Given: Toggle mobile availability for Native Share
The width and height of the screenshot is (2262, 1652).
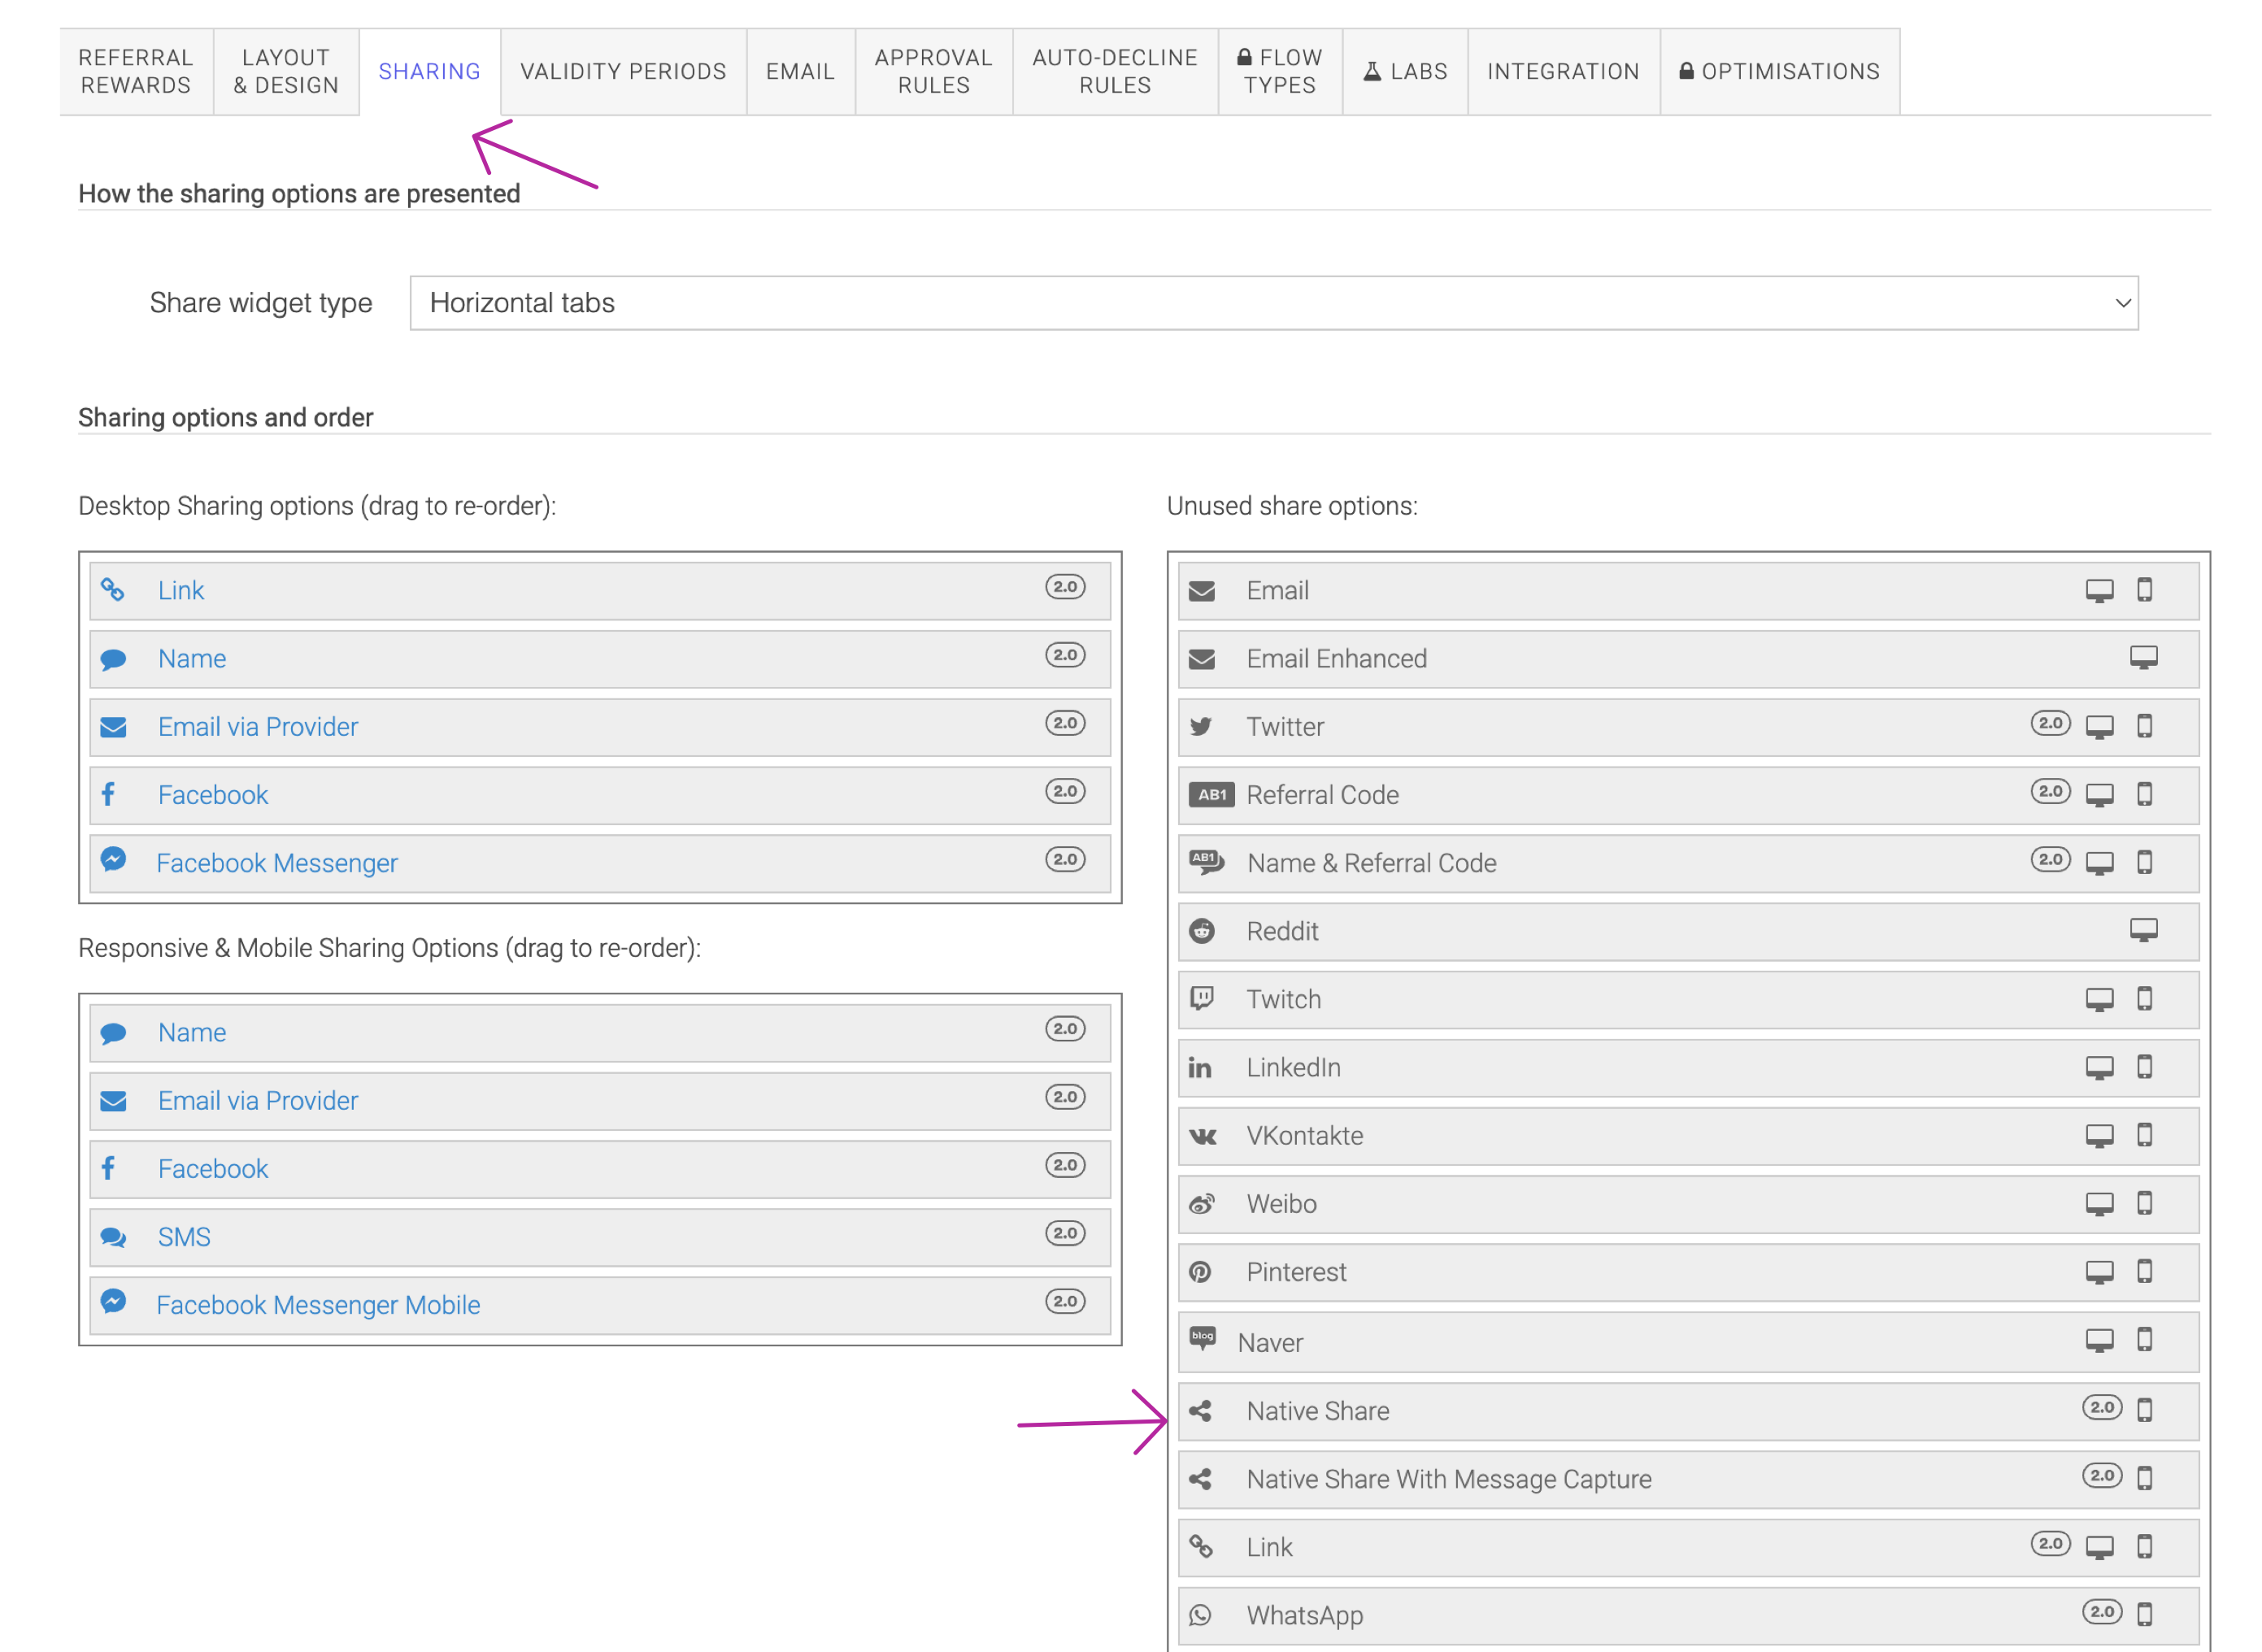Looking at the screenshot, I should (x=2145, y=1411).
